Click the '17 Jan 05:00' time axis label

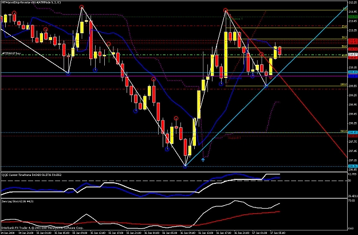(278, 233)
